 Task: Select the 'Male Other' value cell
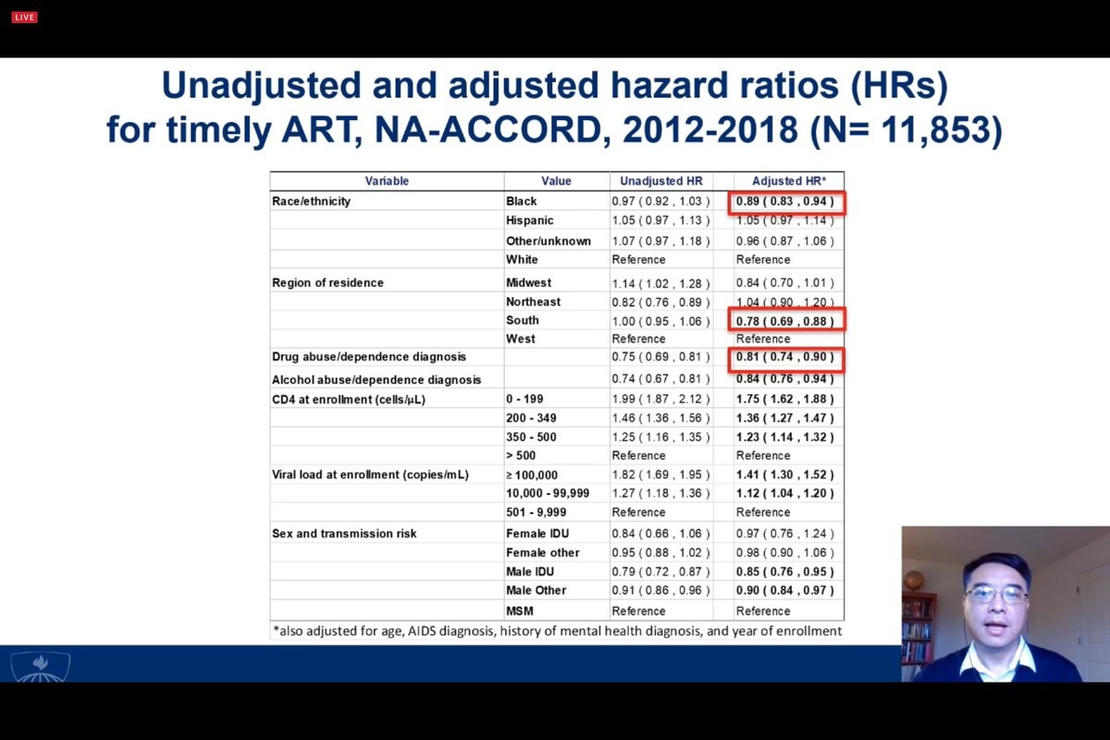point(536,590)
